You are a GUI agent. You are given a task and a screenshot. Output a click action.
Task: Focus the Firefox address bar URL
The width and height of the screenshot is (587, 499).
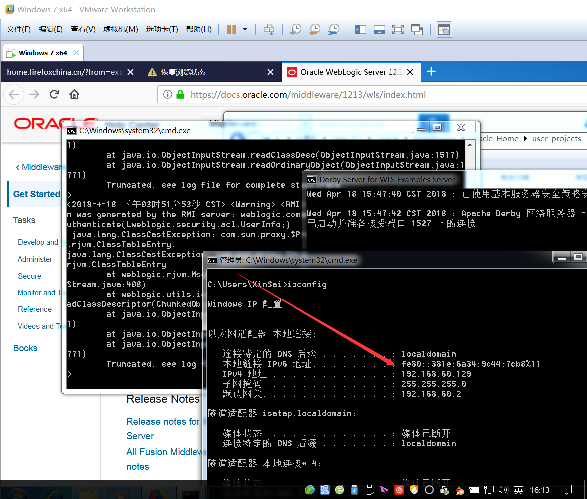pos(308,95)
